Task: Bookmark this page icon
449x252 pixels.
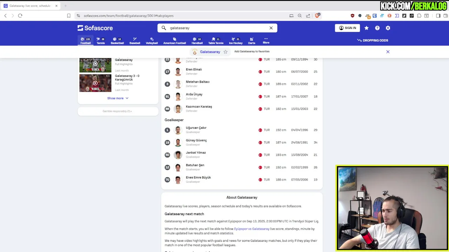Action: click(x=69, y=16)
